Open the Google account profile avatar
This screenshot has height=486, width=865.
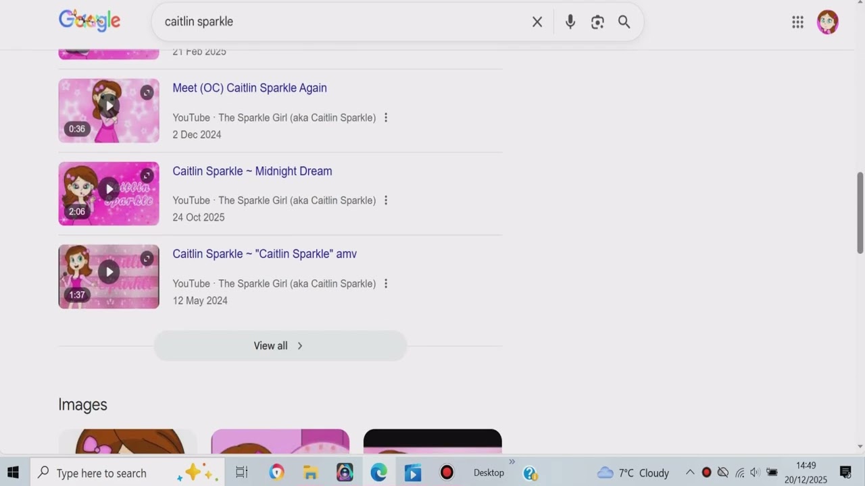[828, 22]
